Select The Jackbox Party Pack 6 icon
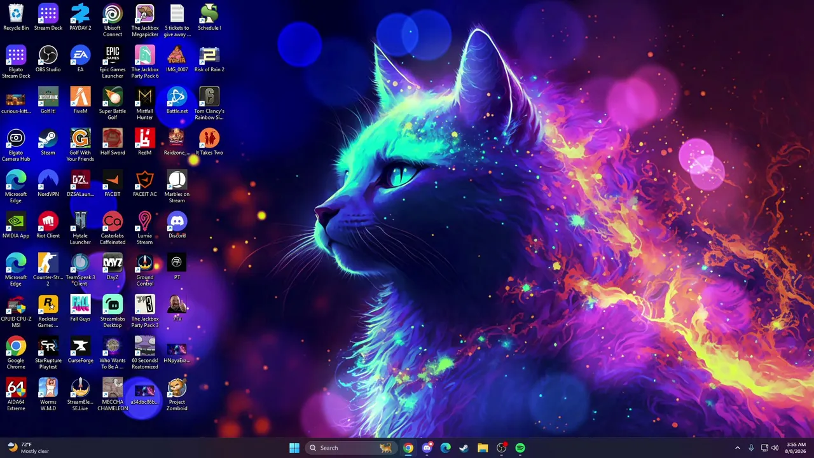Viewport: 814px width, 458px height. coord(145,62)
